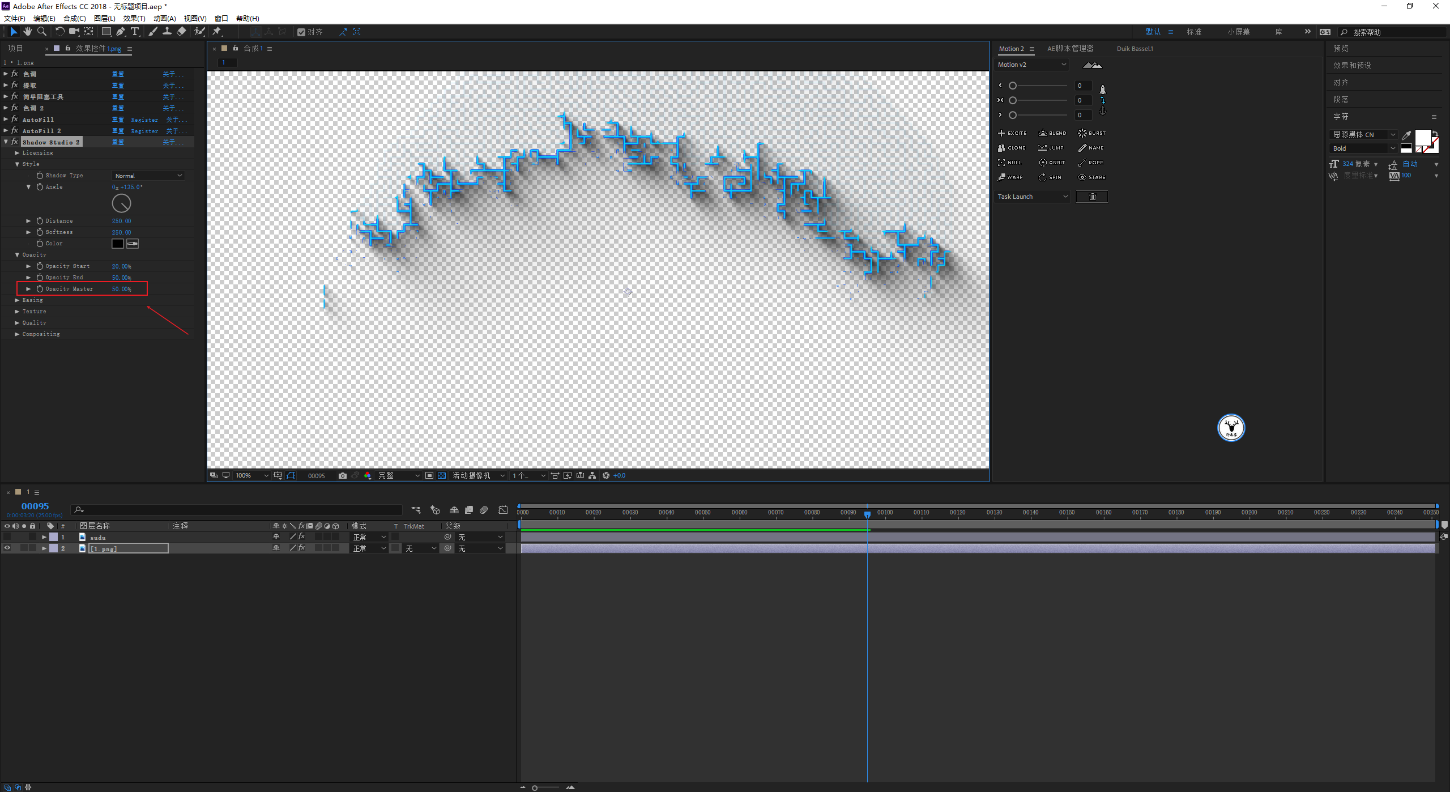Image resolution: width=1450 pixels, height=792 pixels.
Task: Select the Rectangle shape tool
Action: (106, 32)
